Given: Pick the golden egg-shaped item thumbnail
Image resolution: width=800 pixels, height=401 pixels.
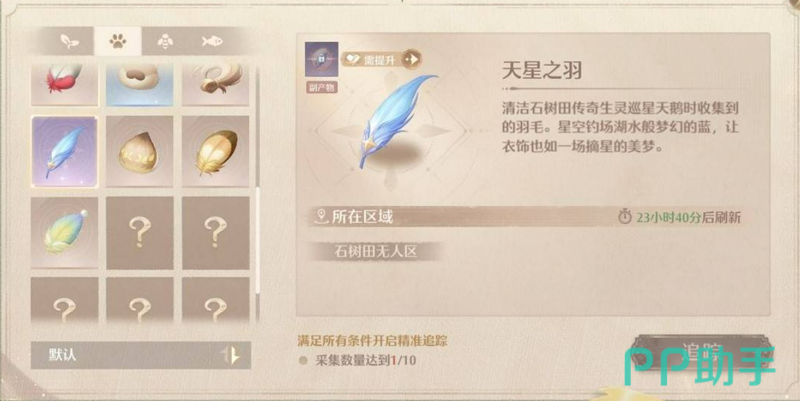Looking at the screenshot, I should point(139,151).
